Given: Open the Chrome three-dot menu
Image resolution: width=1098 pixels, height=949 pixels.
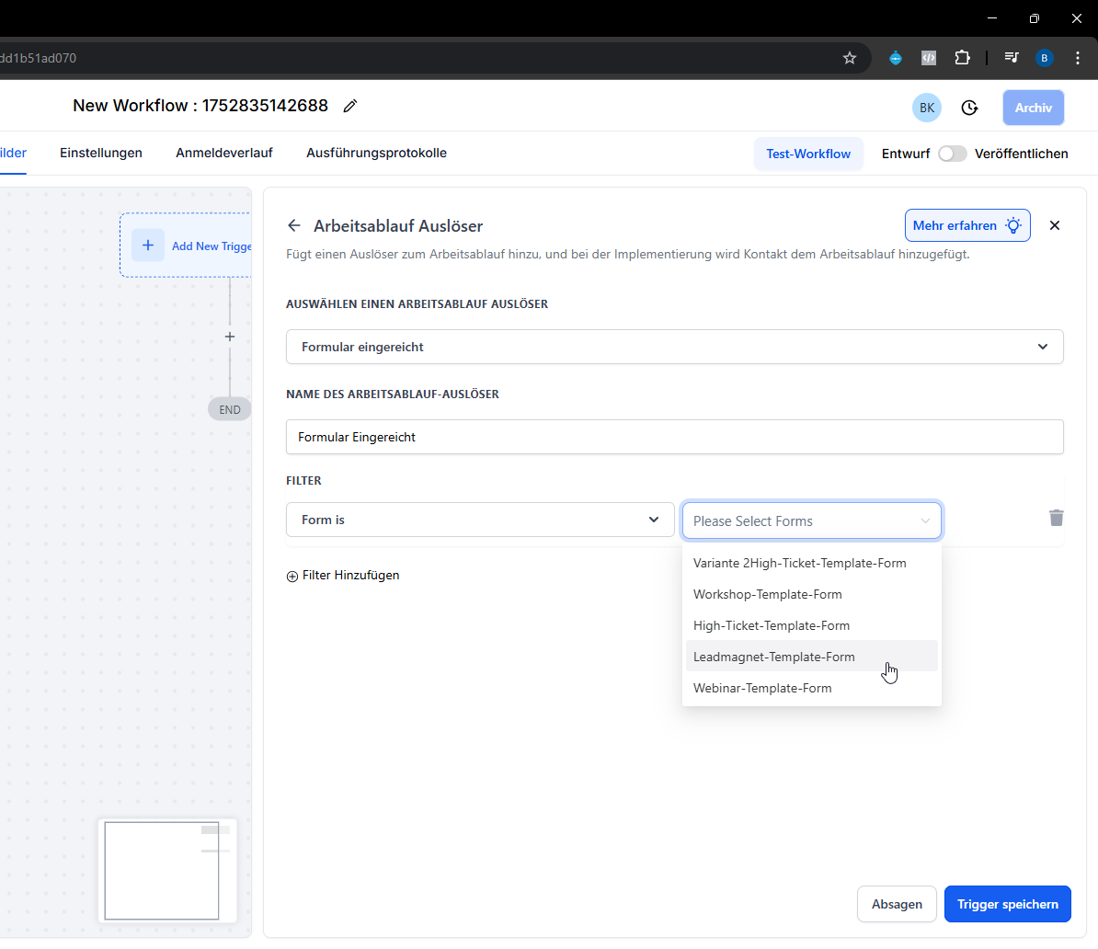Looking at the screenshot, I should coord(1077,58).
